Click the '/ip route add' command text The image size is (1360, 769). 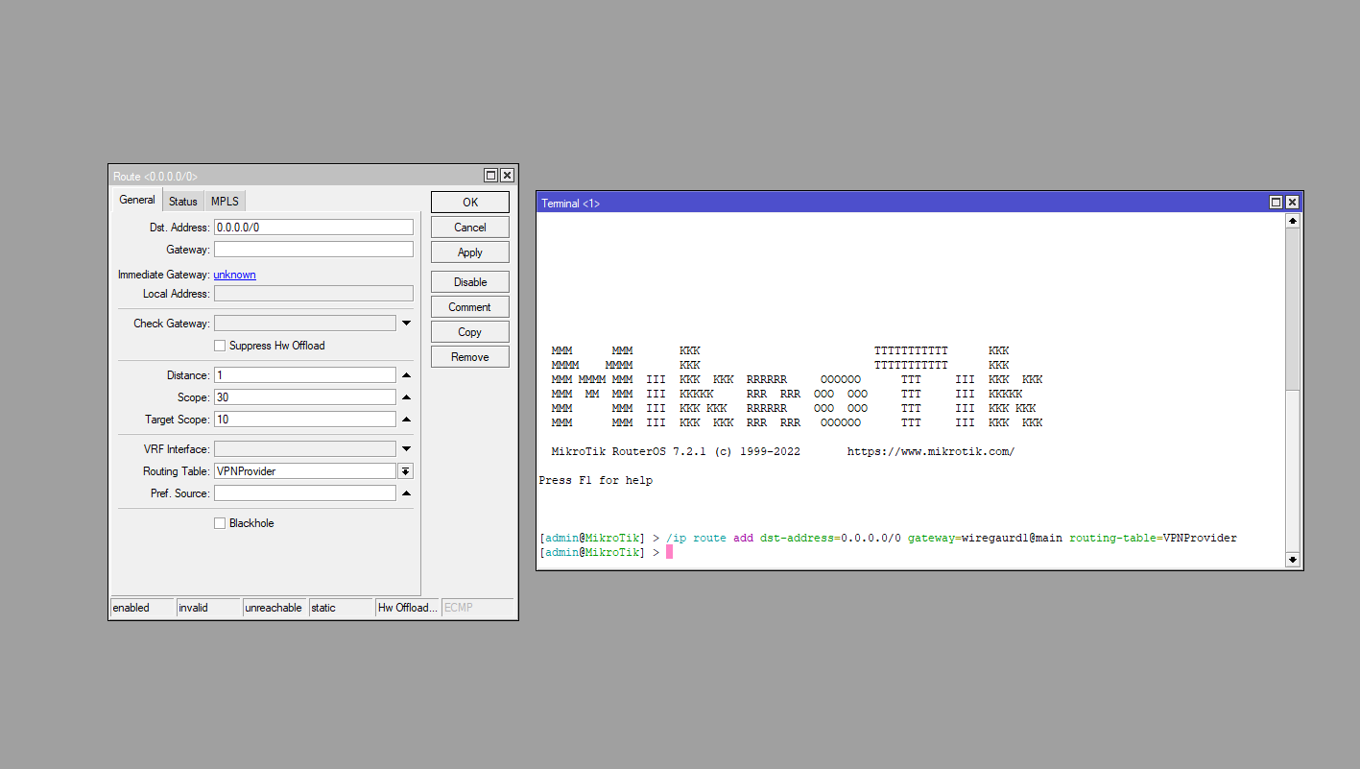(x=709, y=538)
